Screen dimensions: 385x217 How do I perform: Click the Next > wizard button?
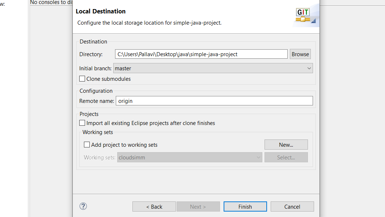198,206
